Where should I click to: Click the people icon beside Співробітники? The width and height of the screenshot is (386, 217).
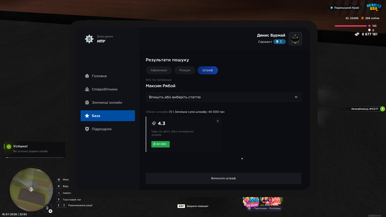(x=87, y=89)
